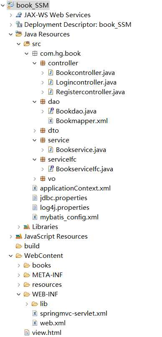Image resolution: width=162 pixels, height=337 pixels.
Task: Collapse the controller package
Action: pos(35,63)
